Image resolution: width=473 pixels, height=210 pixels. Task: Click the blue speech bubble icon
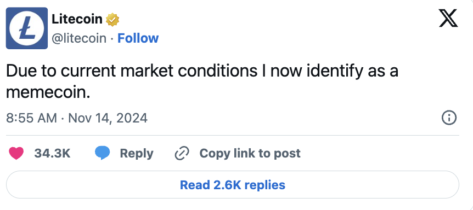coord(103,153)
